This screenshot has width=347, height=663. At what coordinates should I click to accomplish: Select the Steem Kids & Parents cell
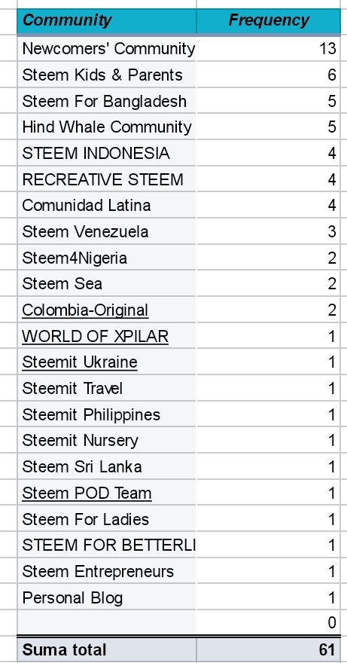[107, 75]
